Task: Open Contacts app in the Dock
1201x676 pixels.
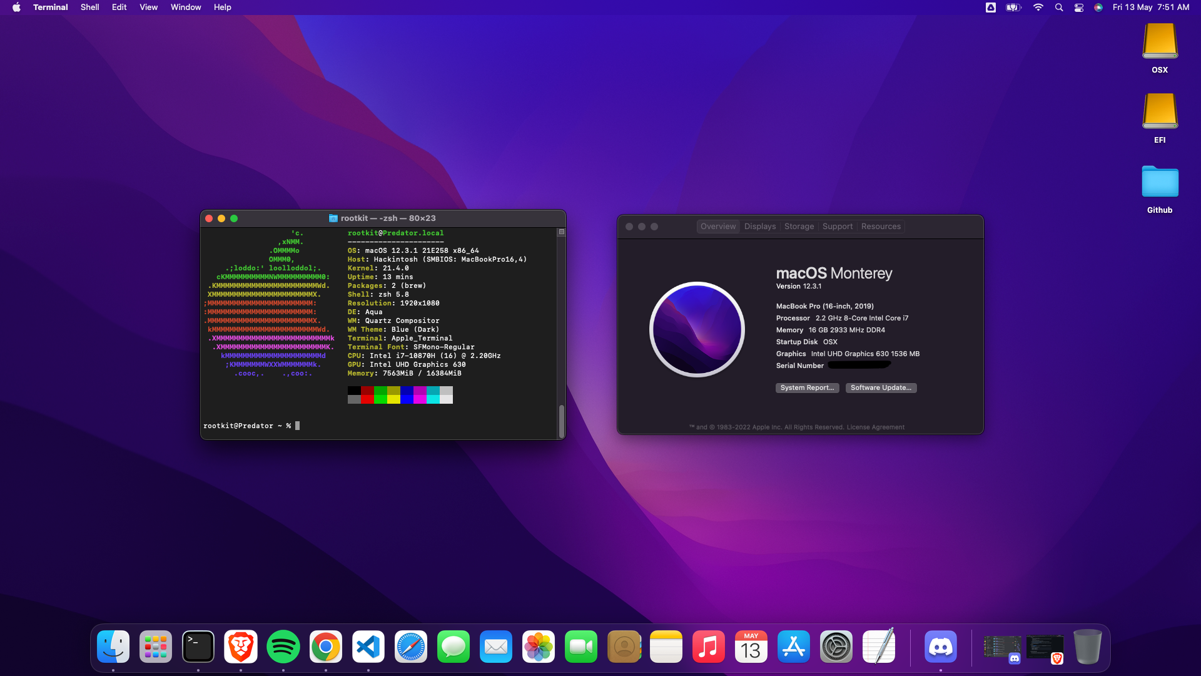Action: [x=624, y=647]
